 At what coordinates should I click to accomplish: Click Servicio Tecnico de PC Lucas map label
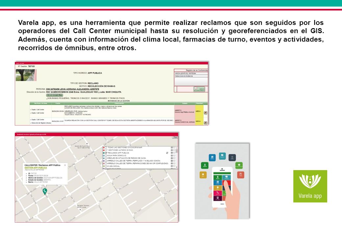pyautogui.click(x=83, y=206)
